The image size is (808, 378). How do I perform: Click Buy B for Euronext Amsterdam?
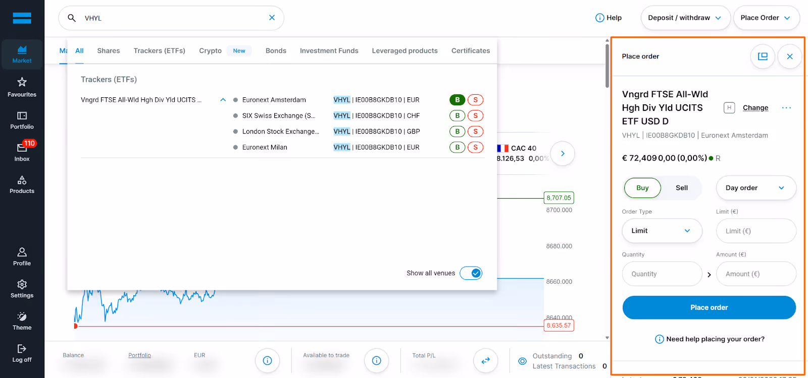tap(457, 100)
